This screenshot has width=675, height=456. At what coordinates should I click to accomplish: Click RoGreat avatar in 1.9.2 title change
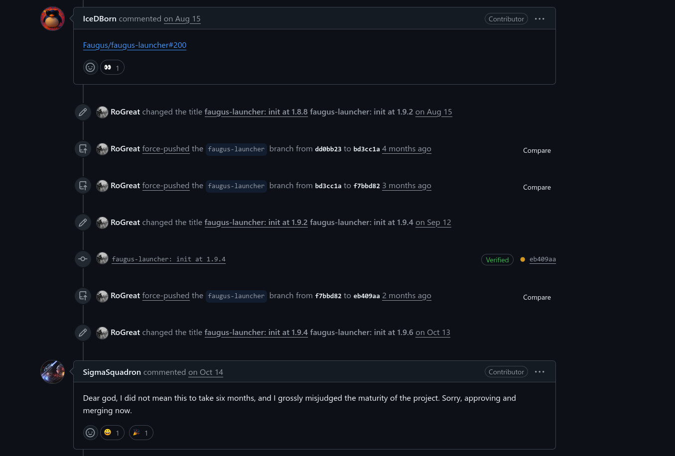click(102, 112)
